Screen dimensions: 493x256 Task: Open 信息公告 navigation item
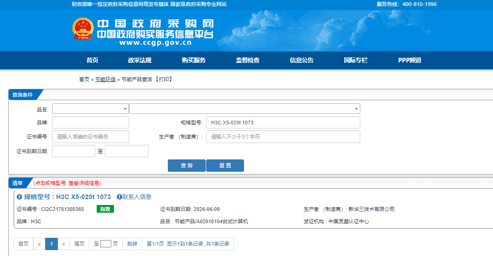302,60
